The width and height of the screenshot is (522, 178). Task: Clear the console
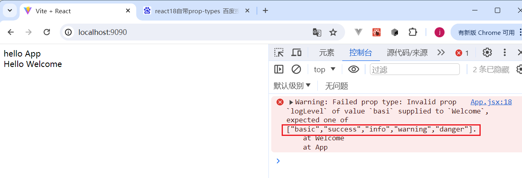[296, 69]
